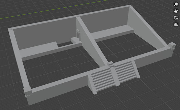This screenshot has height=110, width=180.
Task: Click the center railing between stair flights
Action: 114,74
